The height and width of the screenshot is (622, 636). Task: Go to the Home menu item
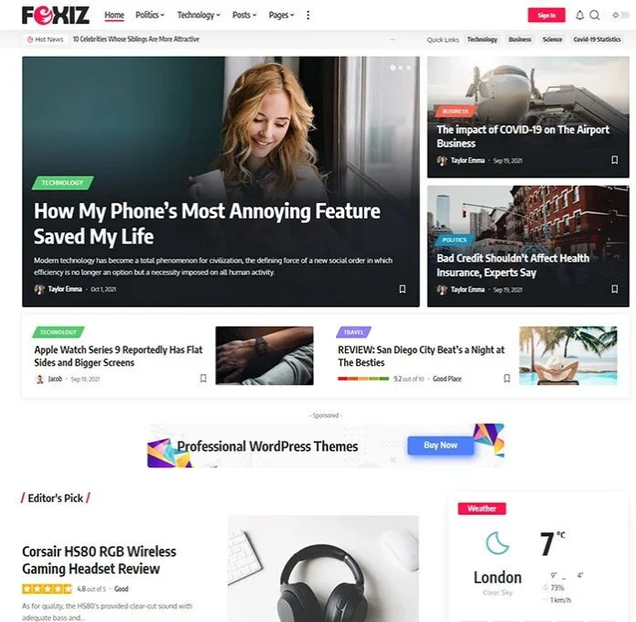coord(114,16)
